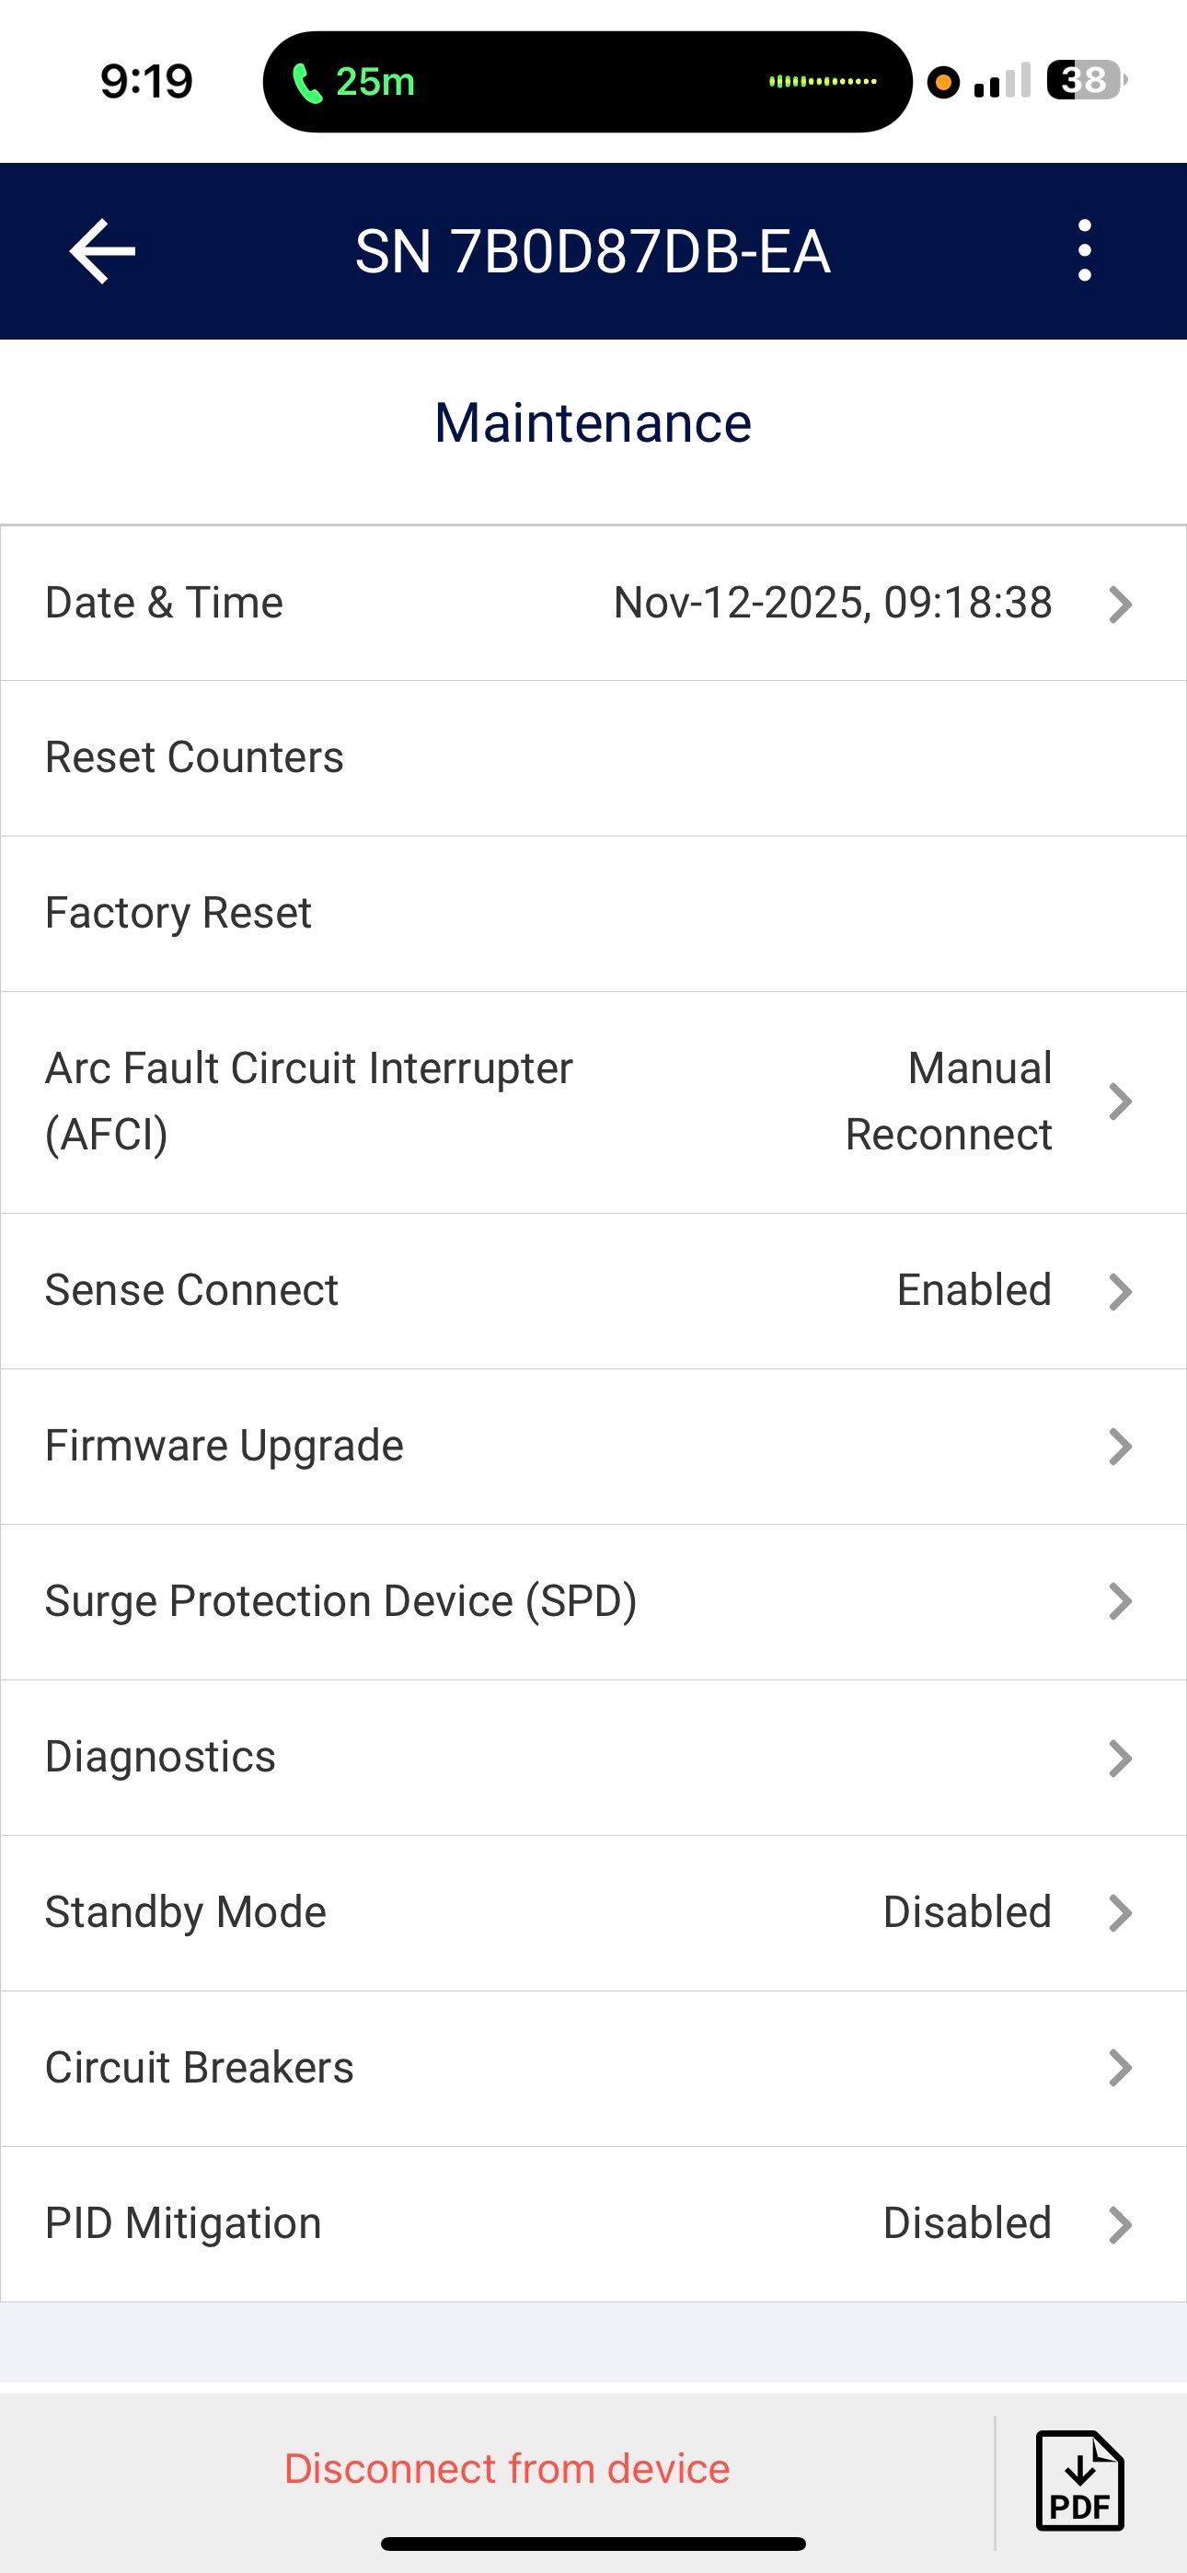This screenshot has height=2573, width=1187.
Task: Tap the battery status icon
Action: (x=1085, y=80)
